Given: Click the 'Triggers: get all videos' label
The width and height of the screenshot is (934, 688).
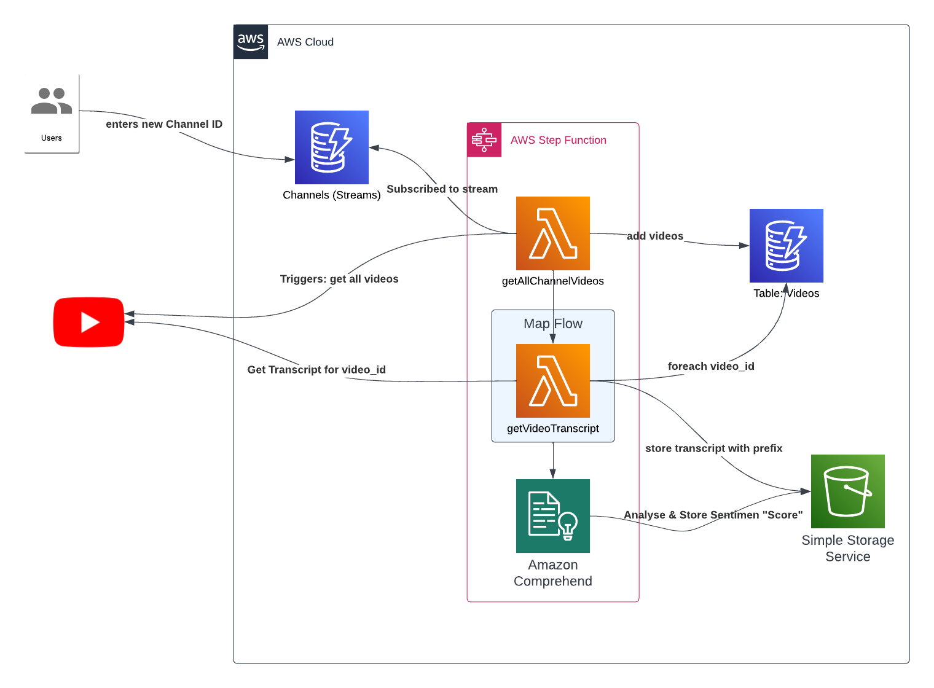Looking at the screenshot, I should coord(339,279).
